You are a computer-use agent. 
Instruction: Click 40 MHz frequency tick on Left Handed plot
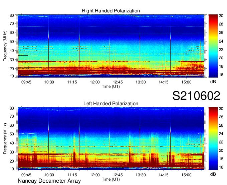click(x=12, y=143)
